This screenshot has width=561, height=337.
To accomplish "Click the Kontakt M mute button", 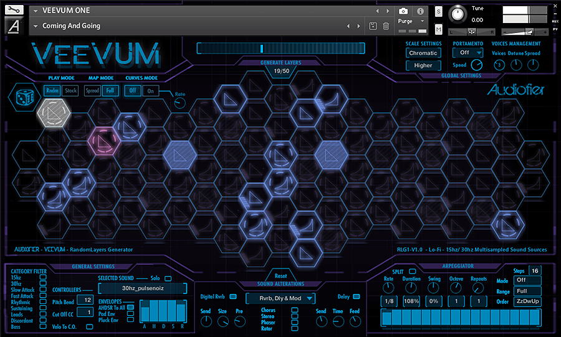I will coord(439,29).
